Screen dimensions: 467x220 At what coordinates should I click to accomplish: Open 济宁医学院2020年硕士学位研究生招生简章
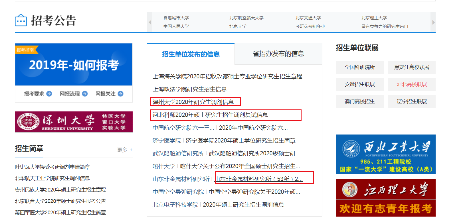[x=240, y=140]
